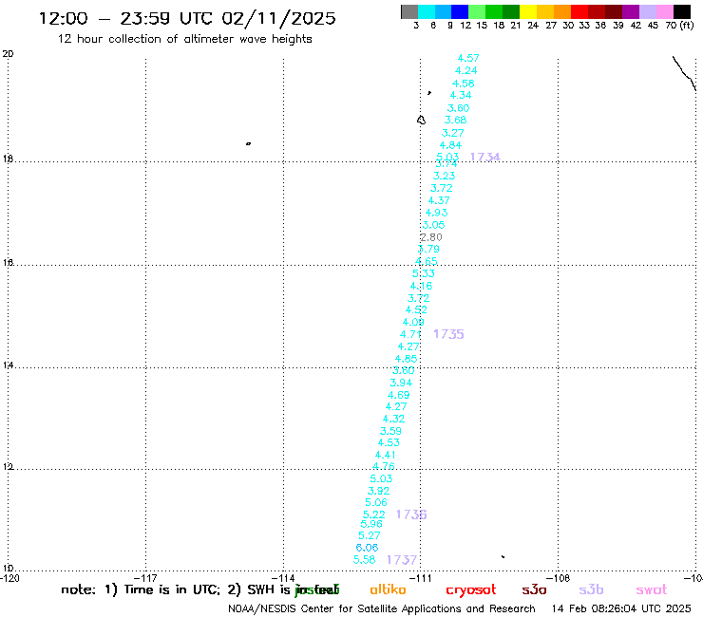Click the blue wave height value '6.06'
This screenshot has width=703, height=617.
(x=368, y=548)
